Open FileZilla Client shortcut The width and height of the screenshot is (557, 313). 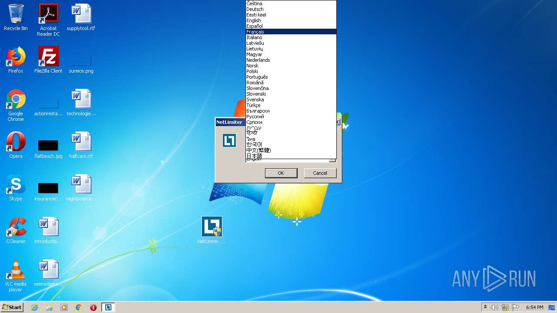click(48, 60)
